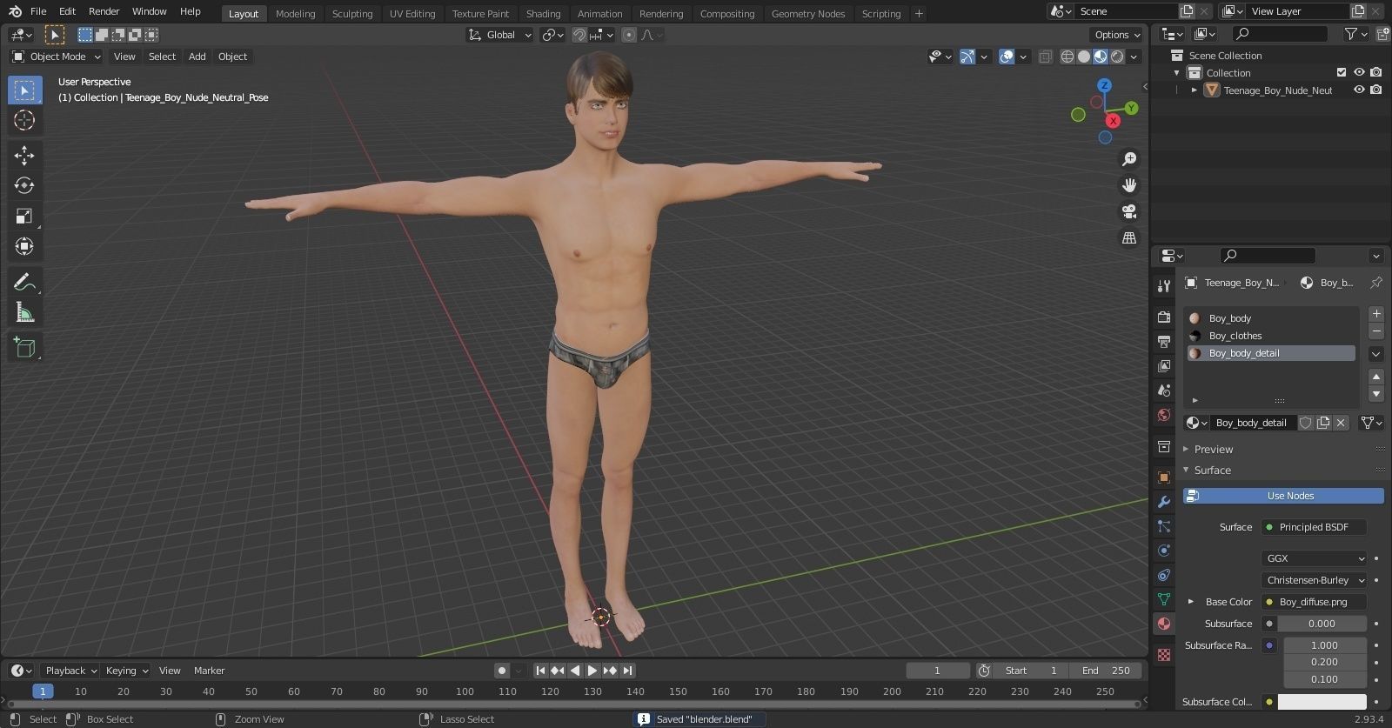Screen dimensions: 1392x728
Task: Switch orthographic/perspective grid icon
Action: pos(1129,237)
